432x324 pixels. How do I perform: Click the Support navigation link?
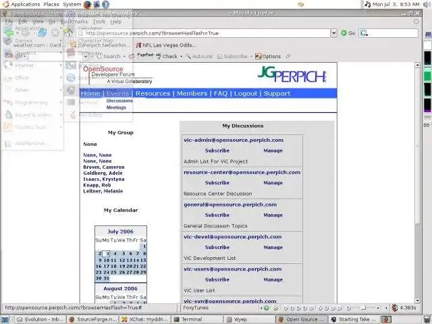[277, 93]
